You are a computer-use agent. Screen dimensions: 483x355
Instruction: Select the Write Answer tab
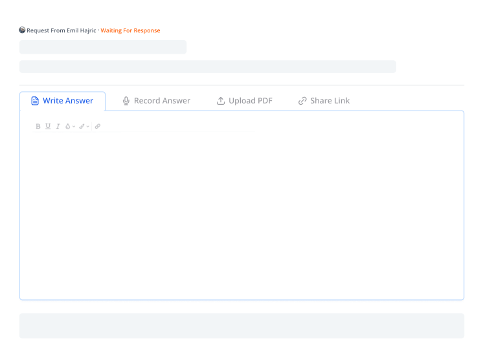[x=63, y=101]
